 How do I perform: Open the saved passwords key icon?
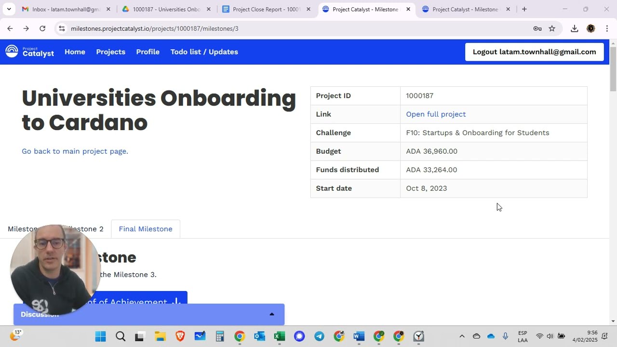point(537,28)
